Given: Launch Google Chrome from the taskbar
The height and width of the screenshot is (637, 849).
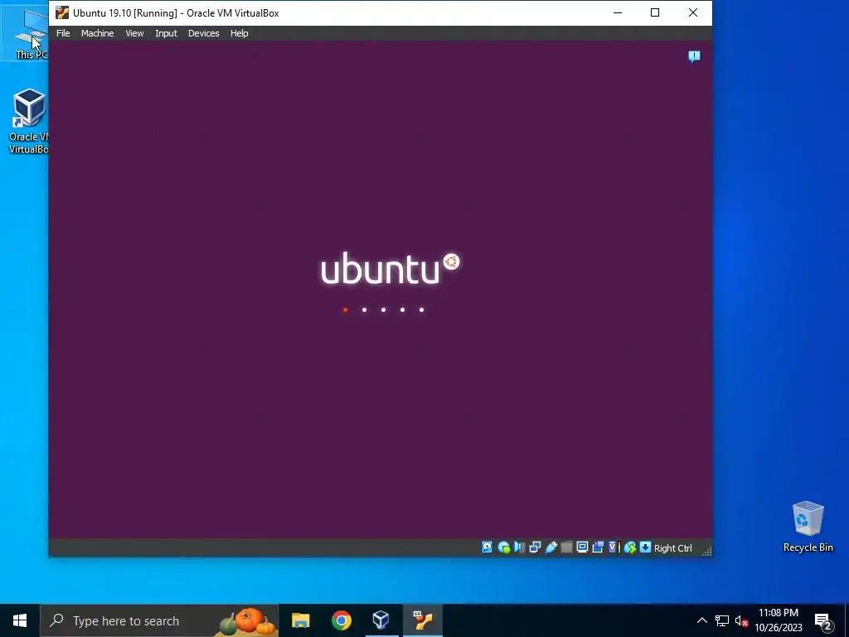Looking at the screenshot, I should (341, 620).
